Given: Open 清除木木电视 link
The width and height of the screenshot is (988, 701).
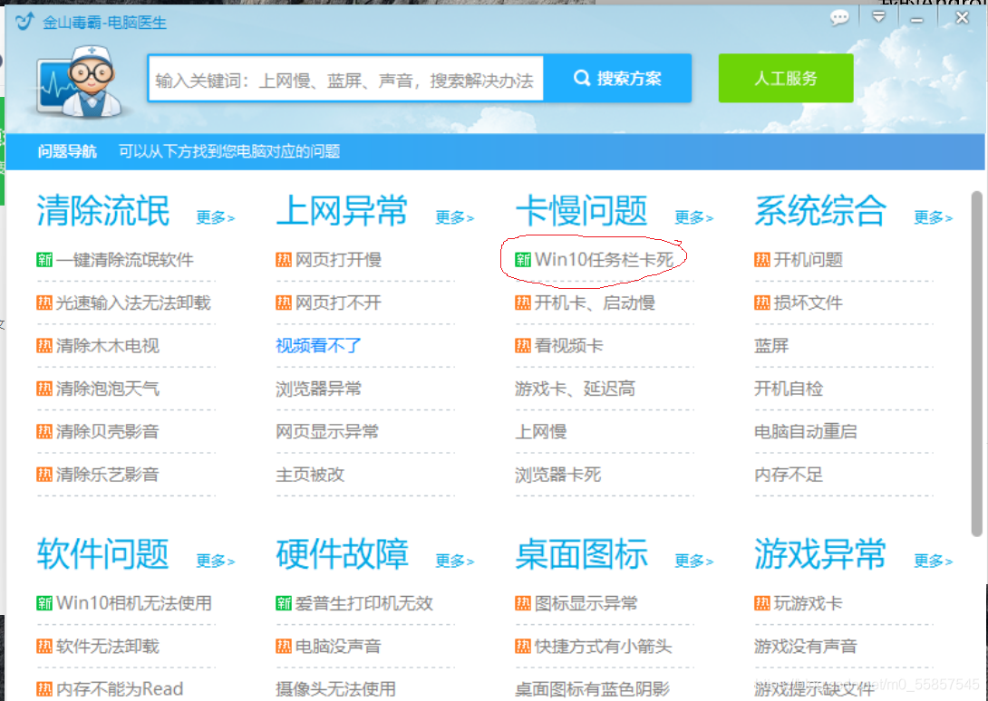Looking at the screenshot, I should point(107,346).
